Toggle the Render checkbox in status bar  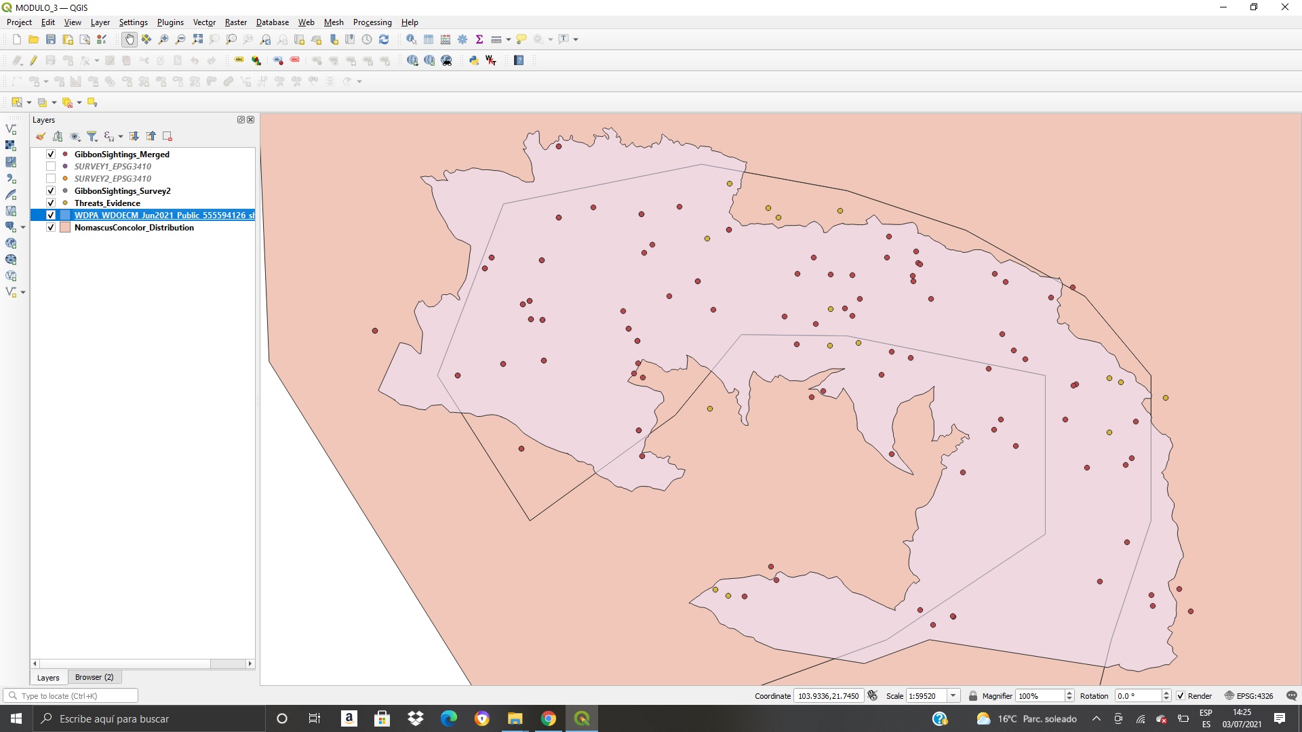pyautogui.click(x=1181, y=695)
